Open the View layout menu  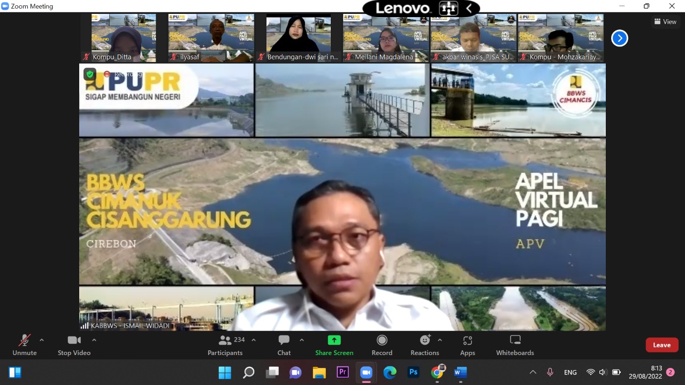(x=665, y=22)
